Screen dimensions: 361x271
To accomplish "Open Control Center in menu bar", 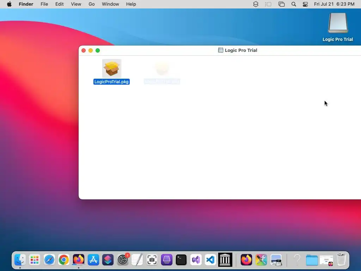I will pyautogui.click(x=305, y=4).
